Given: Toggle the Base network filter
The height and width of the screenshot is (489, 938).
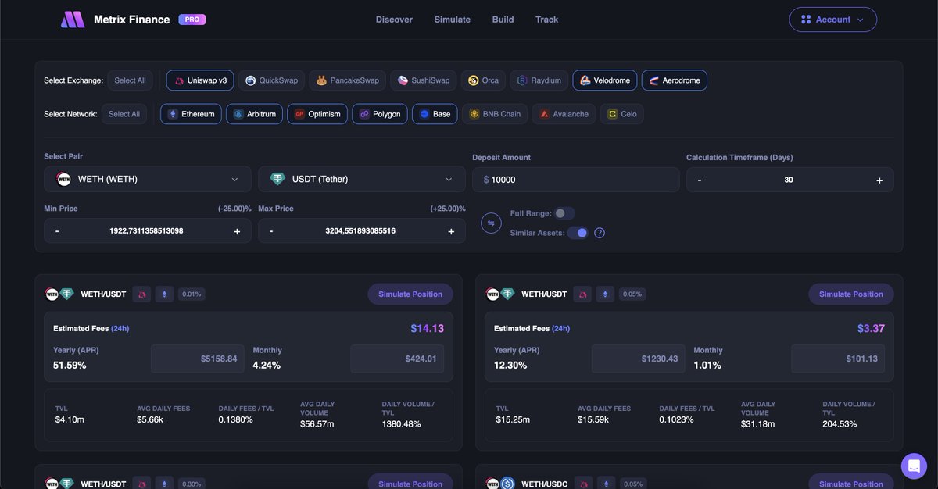Looking at the screenshot, I should [x=435, y=114].
